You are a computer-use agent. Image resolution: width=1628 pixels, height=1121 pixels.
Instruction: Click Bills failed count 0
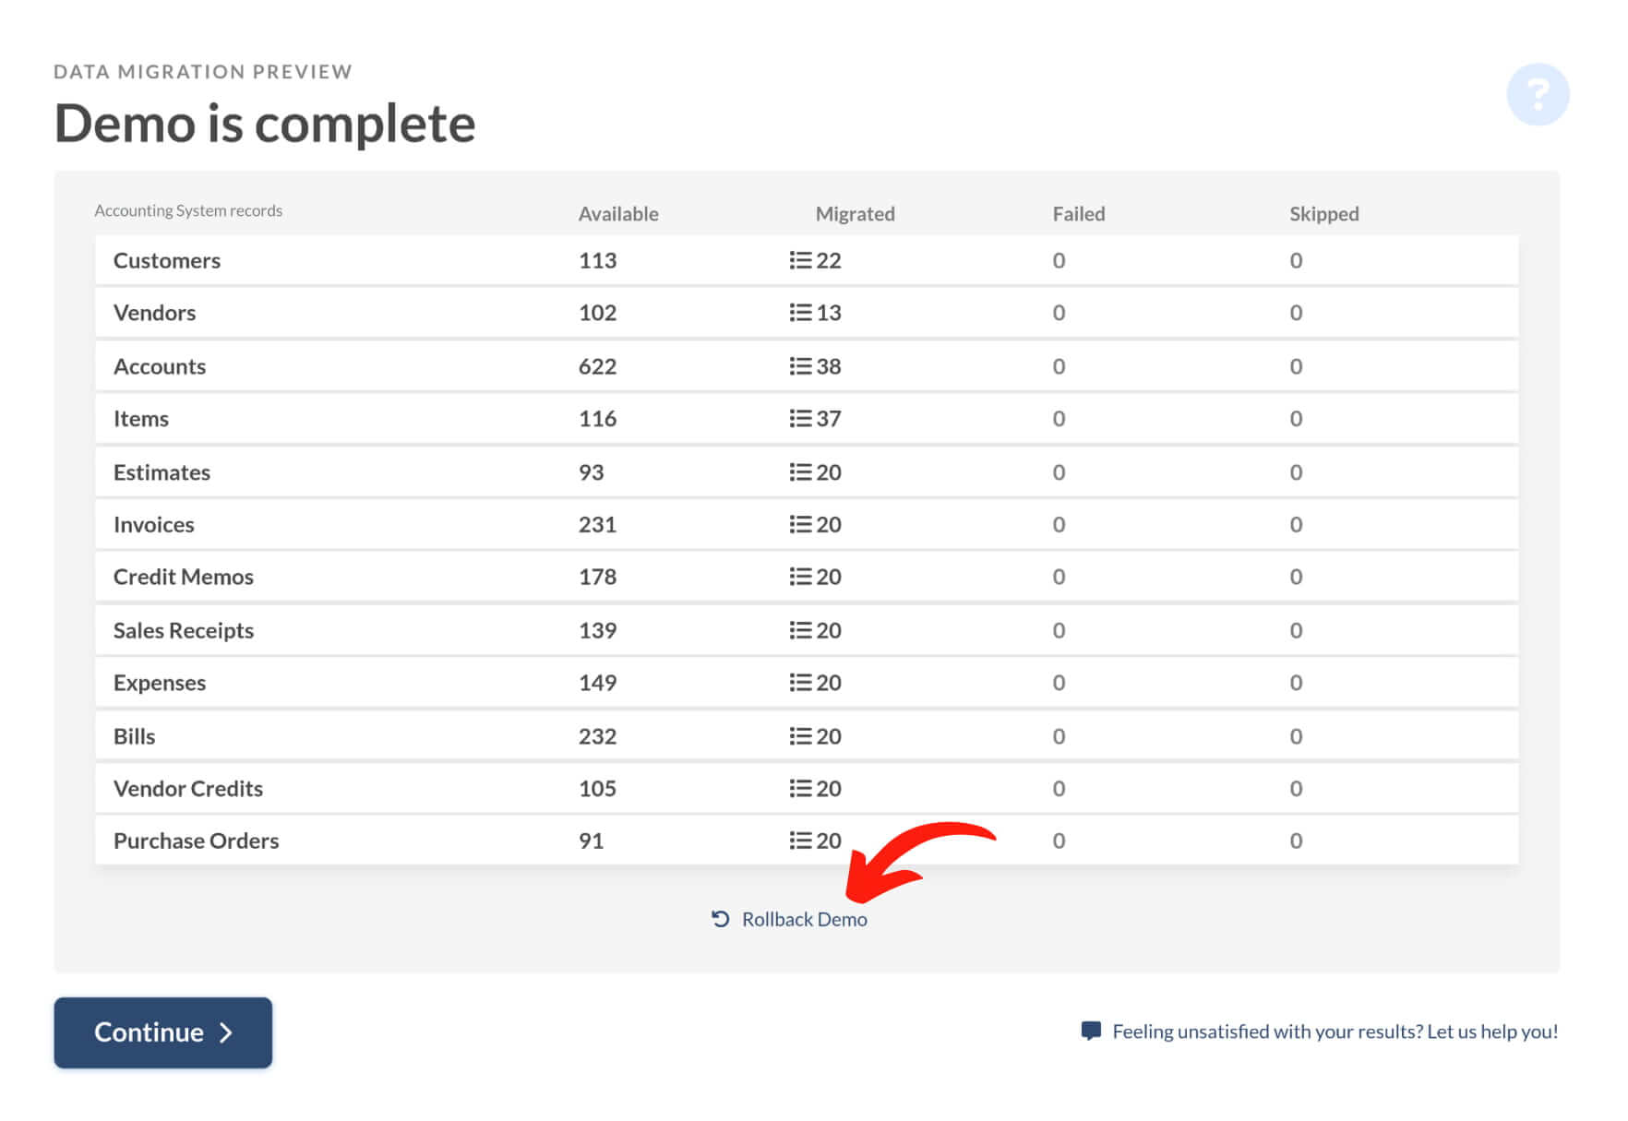tap(1059, 736)
